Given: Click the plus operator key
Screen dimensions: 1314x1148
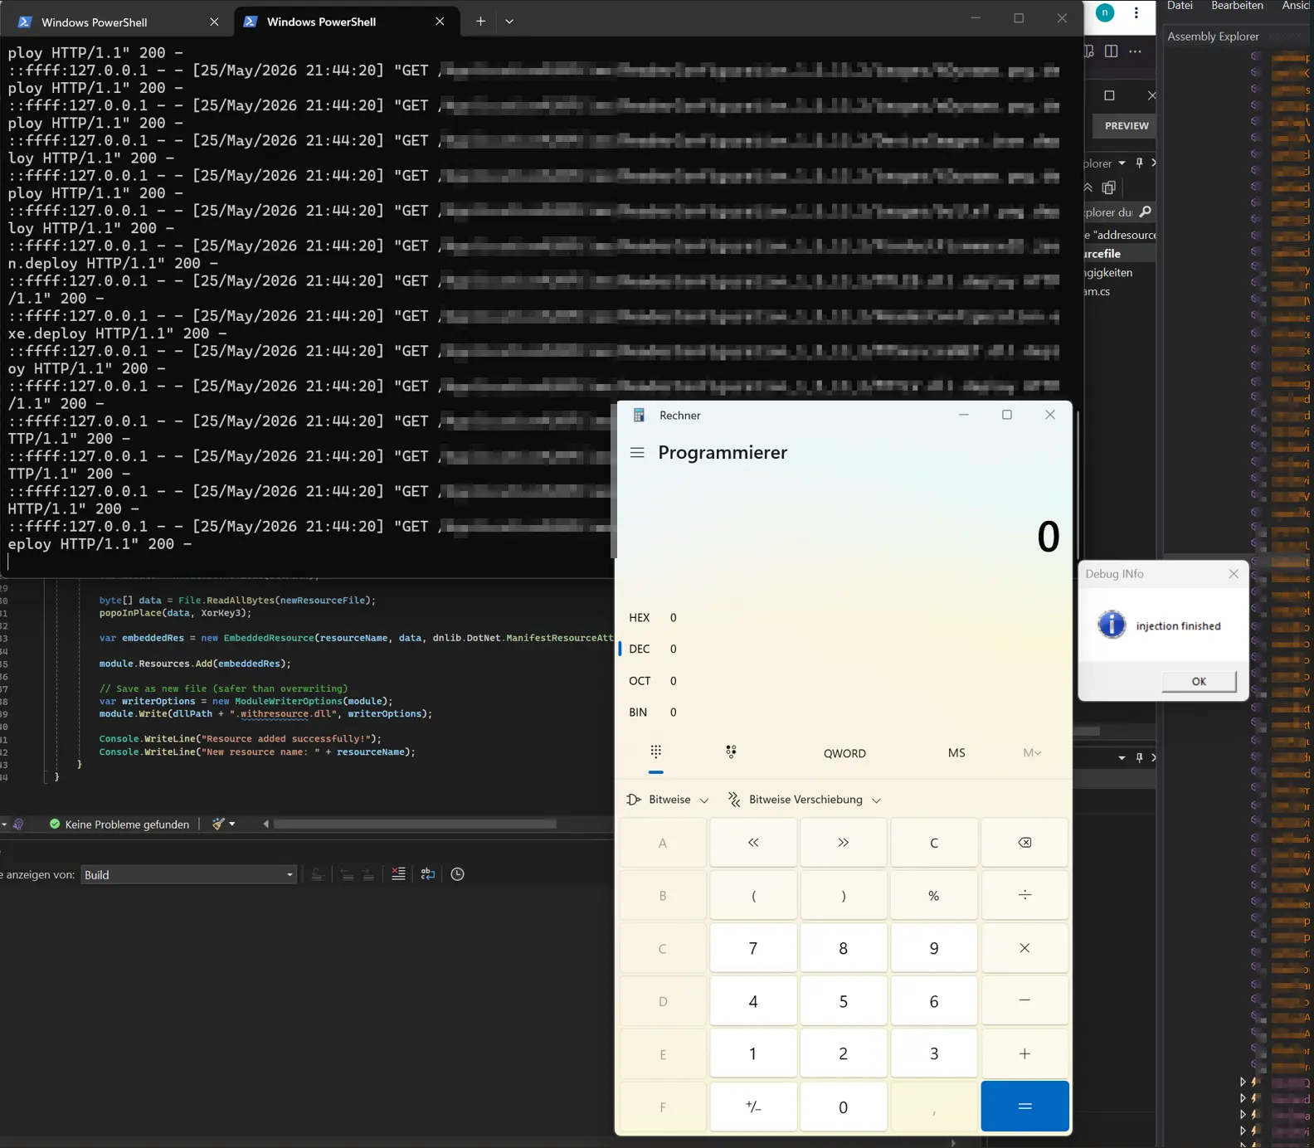Looking at the screenshot, I should tap(1024, 1053).
